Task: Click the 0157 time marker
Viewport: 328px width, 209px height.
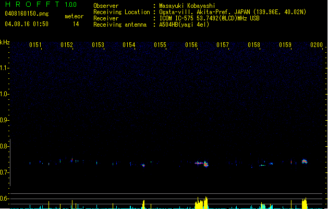Action: (223, 45)
